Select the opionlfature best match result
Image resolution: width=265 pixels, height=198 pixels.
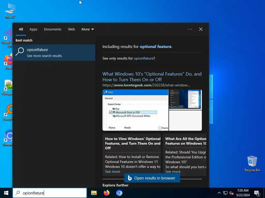(54, 53)
